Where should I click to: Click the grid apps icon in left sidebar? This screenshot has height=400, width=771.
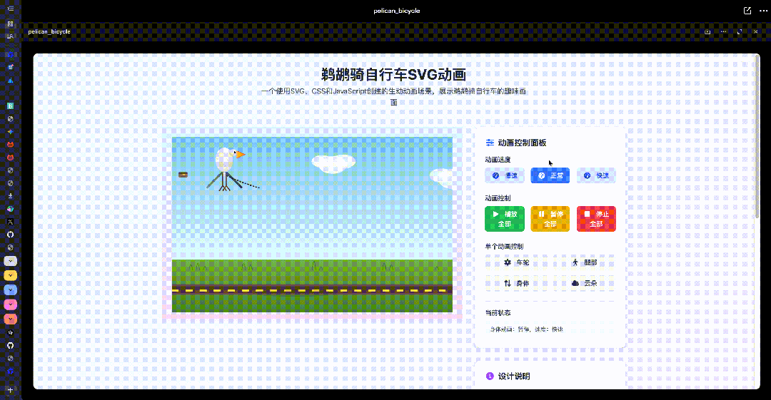(10, 23)
